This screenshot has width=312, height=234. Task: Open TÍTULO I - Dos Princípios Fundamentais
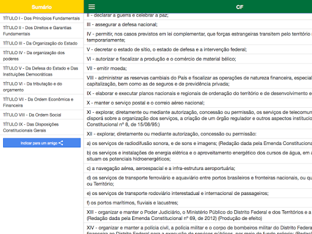(x=41, y=18)
